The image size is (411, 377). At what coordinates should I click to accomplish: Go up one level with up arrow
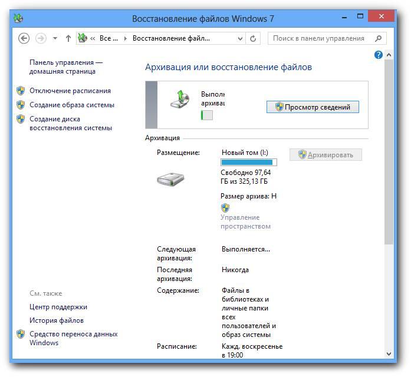(68, 38)
